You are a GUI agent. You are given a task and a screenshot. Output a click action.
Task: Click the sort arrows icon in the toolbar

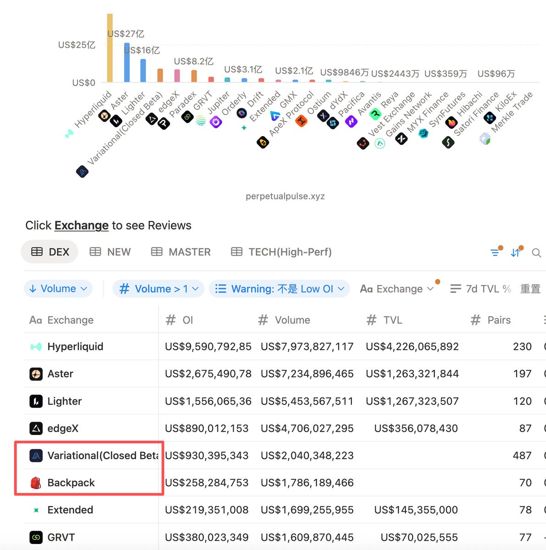[x=515, y=253]
